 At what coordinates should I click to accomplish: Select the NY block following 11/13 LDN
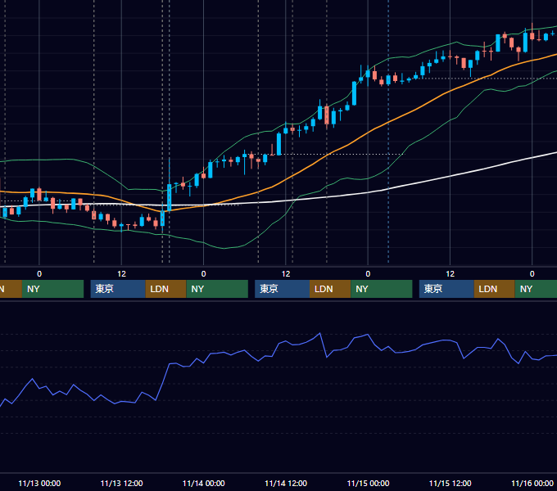pos(217,289)
